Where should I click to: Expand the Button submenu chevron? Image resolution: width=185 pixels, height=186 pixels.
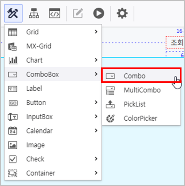click(96, 102)
